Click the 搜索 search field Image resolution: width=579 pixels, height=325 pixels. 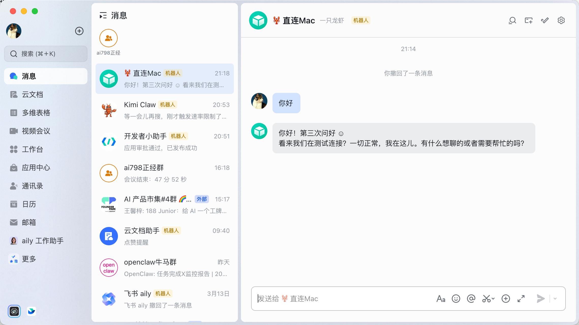[x=46, y=54]
